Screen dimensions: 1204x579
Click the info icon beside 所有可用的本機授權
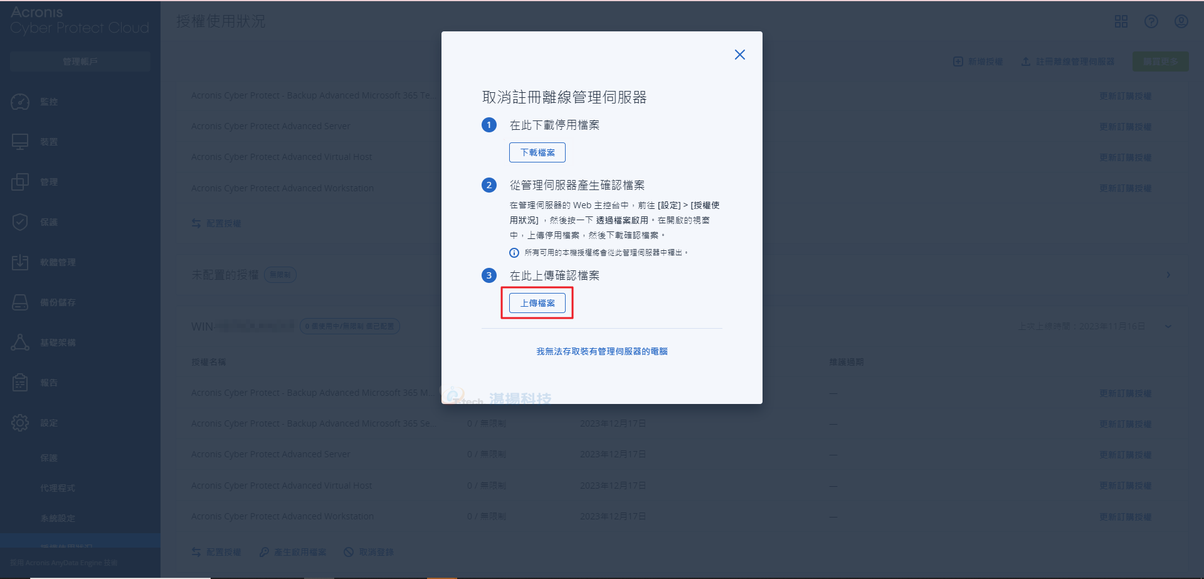514,253
